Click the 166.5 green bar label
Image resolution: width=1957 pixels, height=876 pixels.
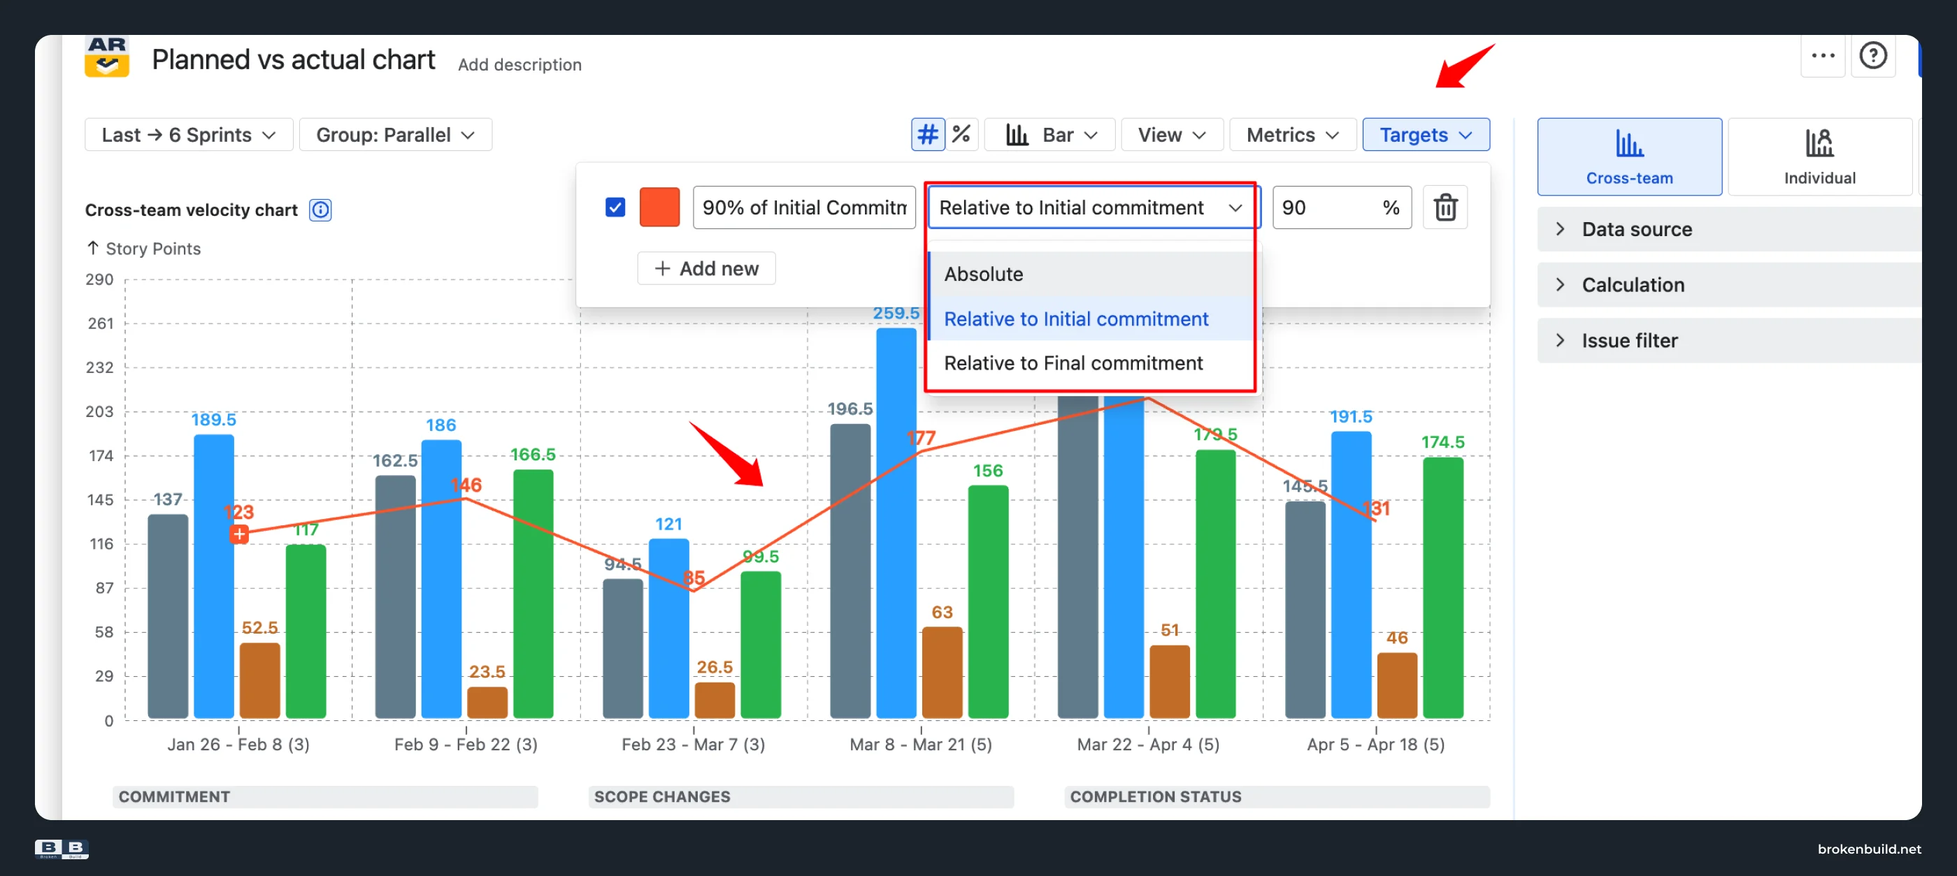click(x=533, y=454)
